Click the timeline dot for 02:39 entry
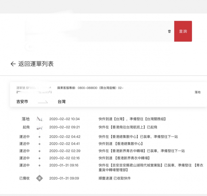This screenshot has height=196, width=207. pos(39,151)
